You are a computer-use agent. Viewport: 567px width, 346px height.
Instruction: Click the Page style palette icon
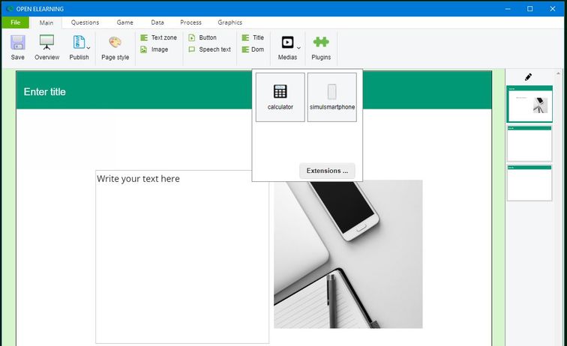coord(115,43)
